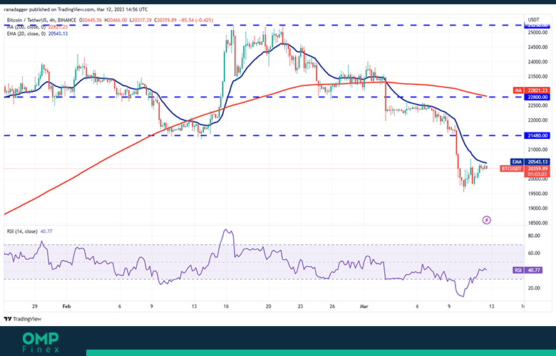Click the Bitcoin / TetherUS symbol title
Screen dimensions: 556x356
pos(41,21)
